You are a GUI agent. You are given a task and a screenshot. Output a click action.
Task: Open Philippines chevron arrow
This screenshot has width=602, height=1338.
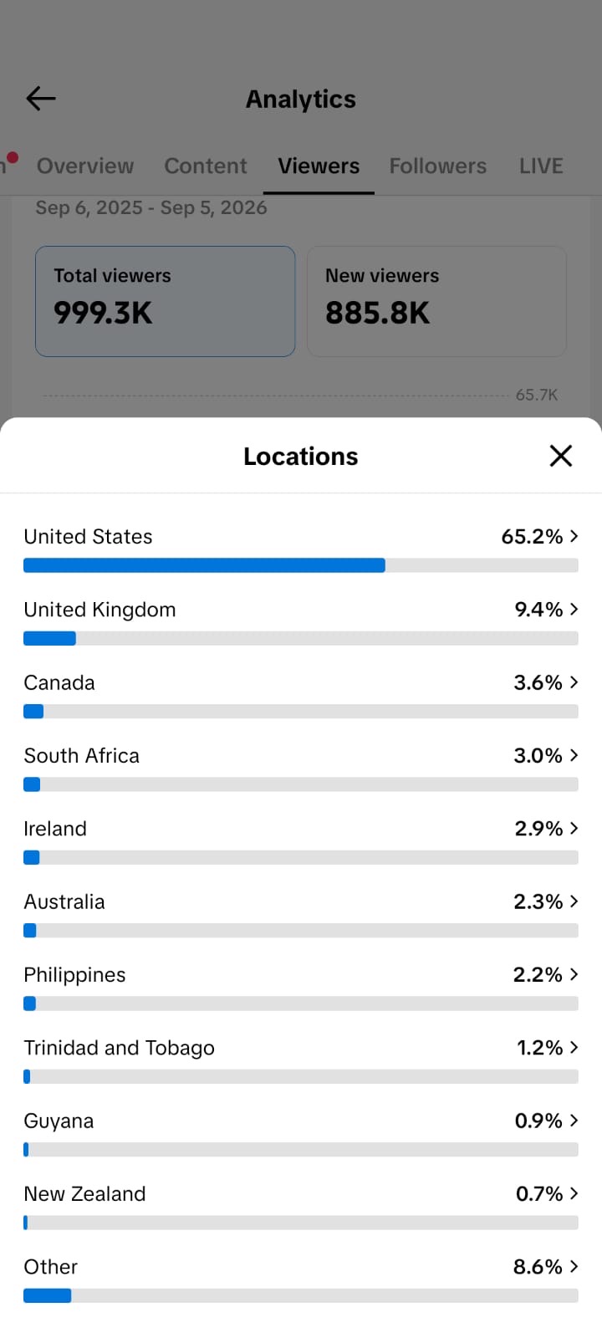(574, 974)
